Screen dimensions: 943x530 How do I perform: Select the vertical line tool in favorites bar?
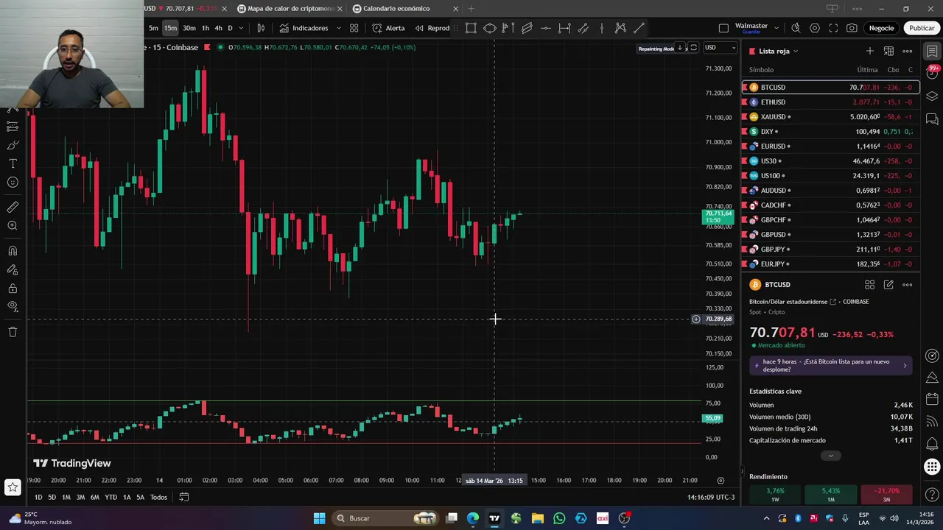[x=602, y=28]
